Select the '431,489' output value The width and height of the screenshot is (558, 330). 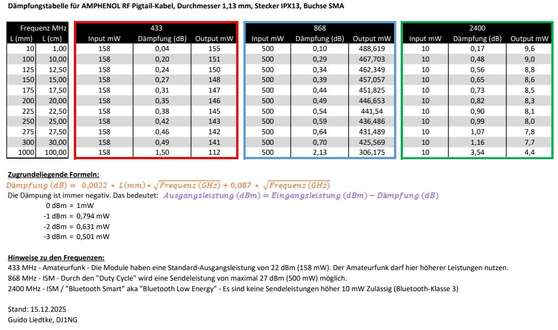tap(372, 132)
